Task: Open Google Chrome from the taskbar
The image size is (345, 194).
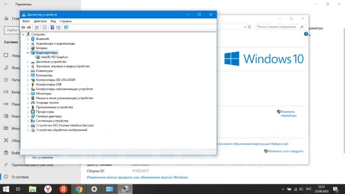Action: point(79,189)
